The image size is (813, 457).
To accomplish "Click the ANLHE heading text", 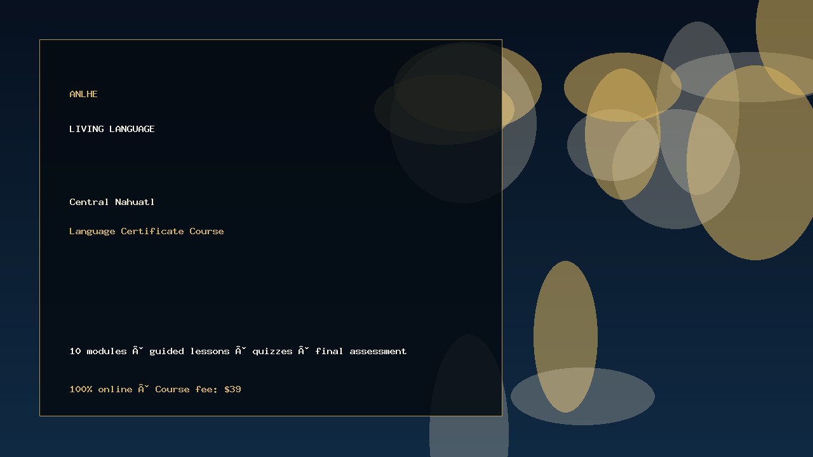I will click(83, 94).
